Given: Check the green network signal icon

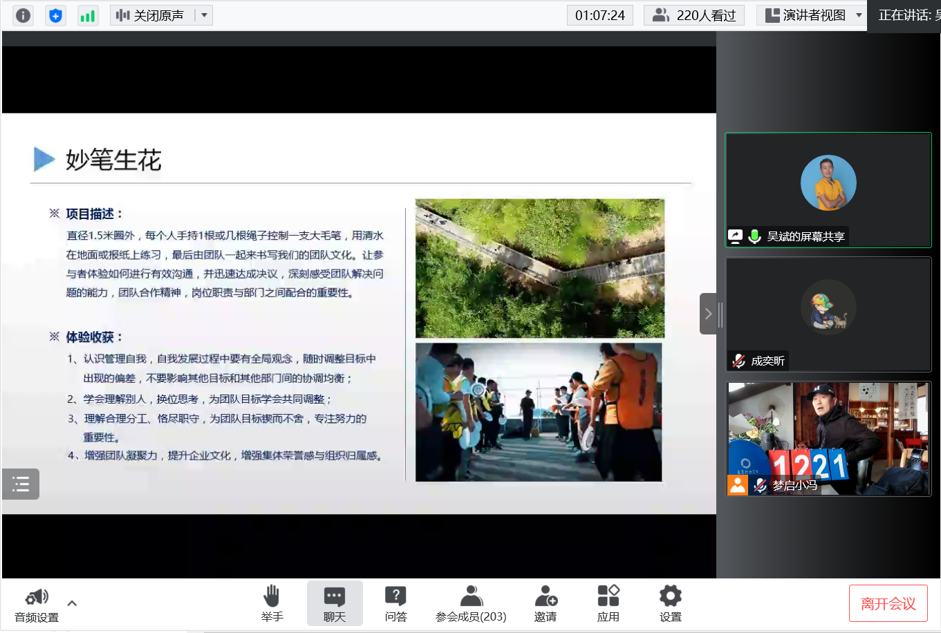Looking at the screenshot, I should (x=87, y=15).
